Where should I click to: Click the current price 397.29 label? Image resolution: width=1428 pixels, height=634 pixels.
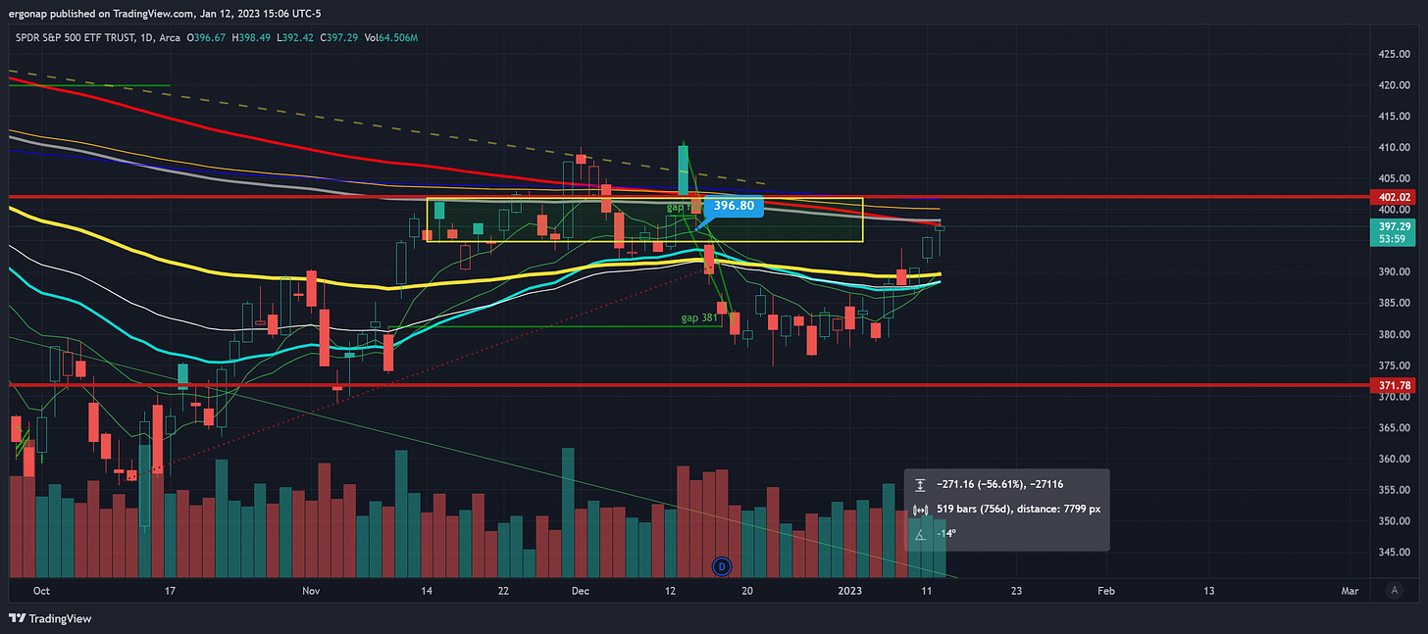click(1393, 225)
